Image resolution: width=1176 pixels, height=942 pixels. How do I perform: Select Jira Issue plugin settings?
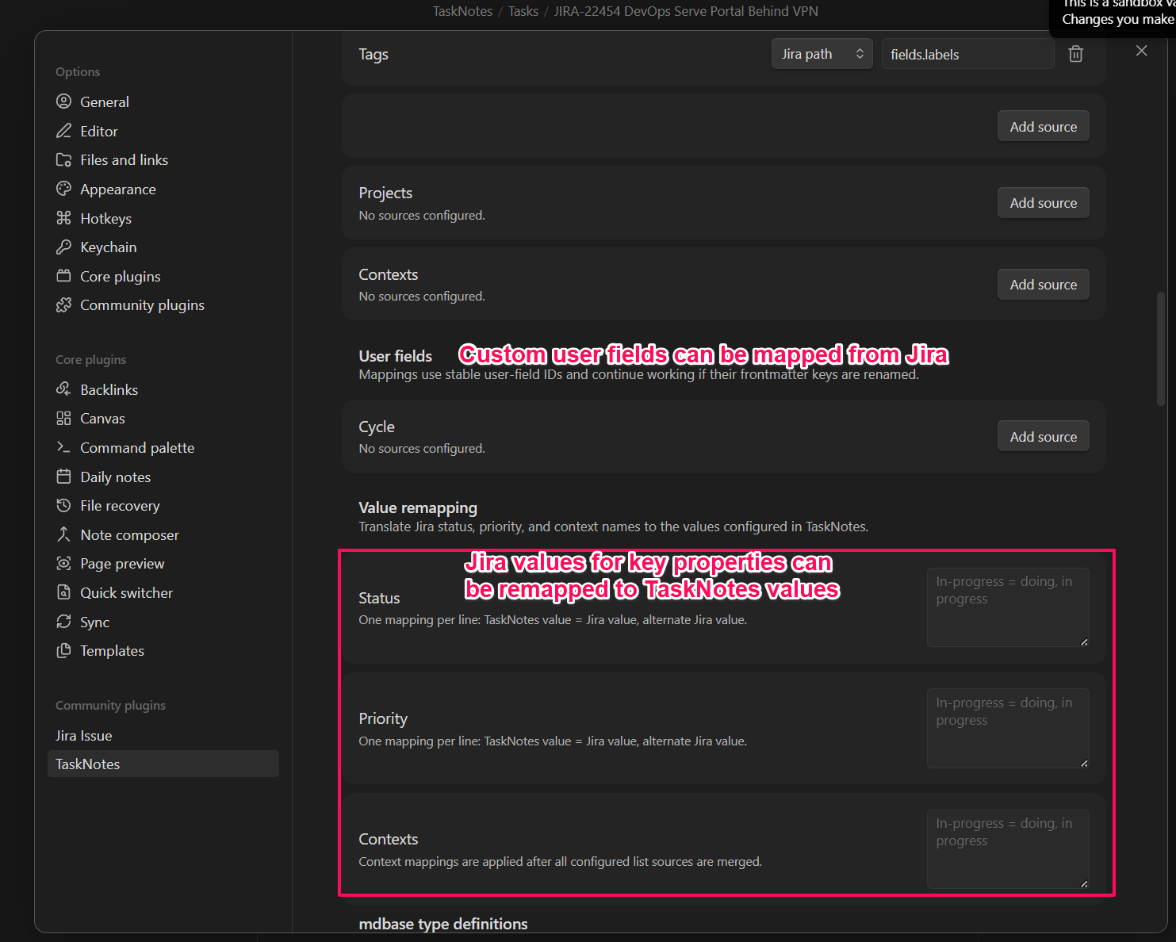[x=163, y=735]
